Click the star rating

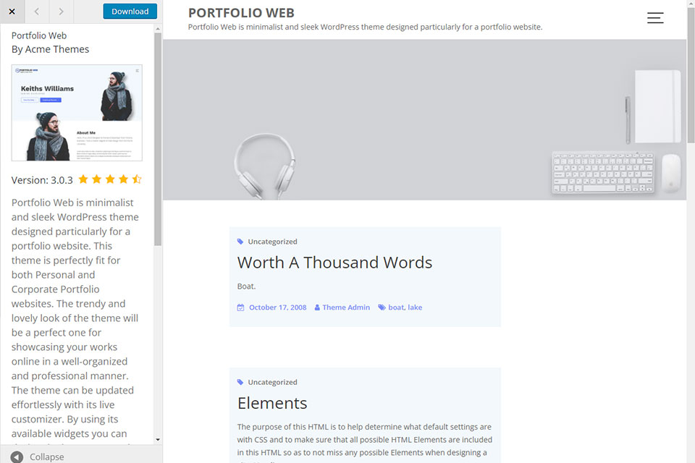tap(110, 179)
